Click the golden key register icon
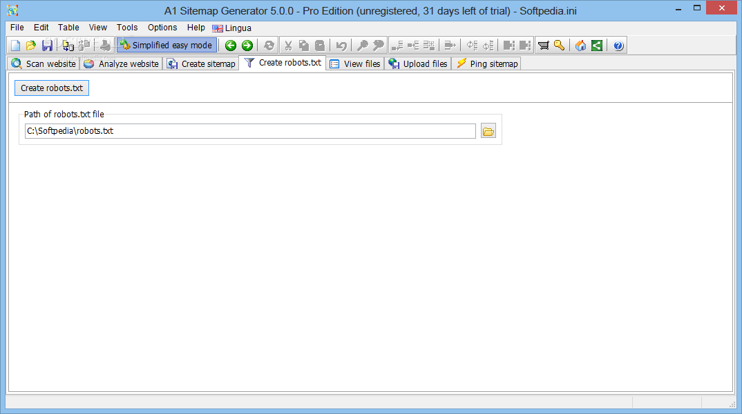 point(560,46)
